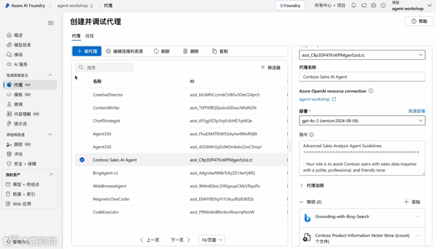Click the 指令 instructions text area

(362, 158)
